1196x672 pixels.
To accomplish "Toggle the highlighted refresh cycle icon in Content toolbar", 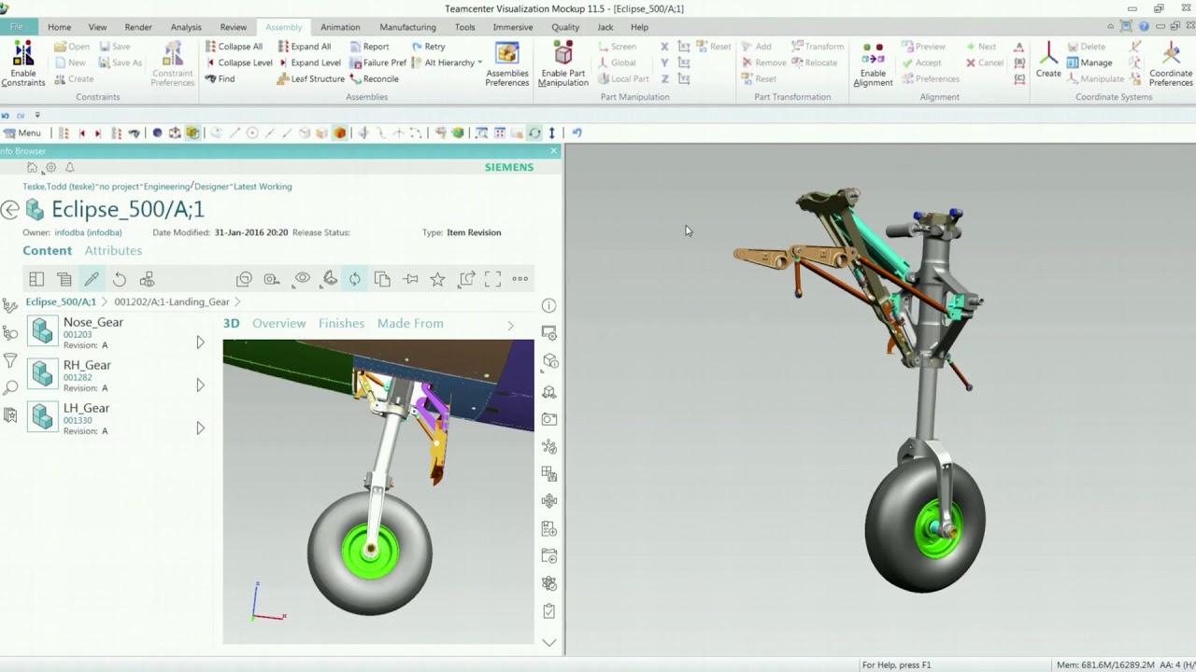I will pos(355,278).
